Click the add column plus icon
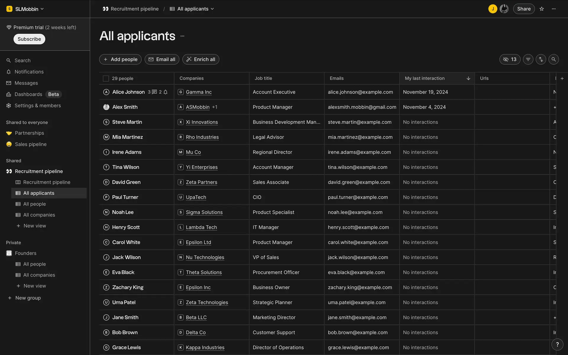This screenshot has width=568, height=355. pyautogui.click(x=562, y=78)
